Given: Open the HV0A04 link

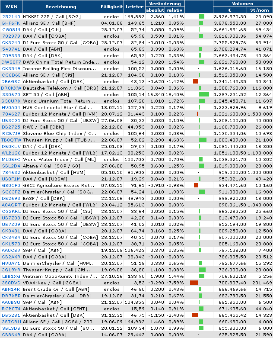Looking at the screenshot, I should (x=11, y=107).
